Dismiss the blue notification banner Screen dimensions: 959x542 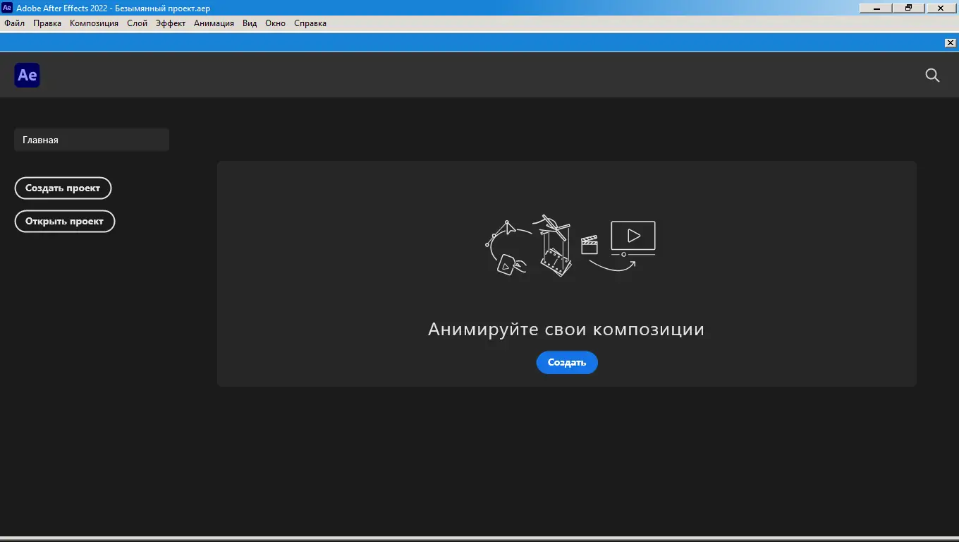click(950, 42)
